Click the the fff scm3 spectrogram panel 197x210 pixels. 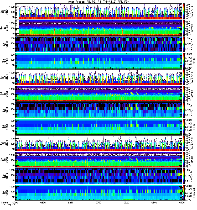[99, 160]
